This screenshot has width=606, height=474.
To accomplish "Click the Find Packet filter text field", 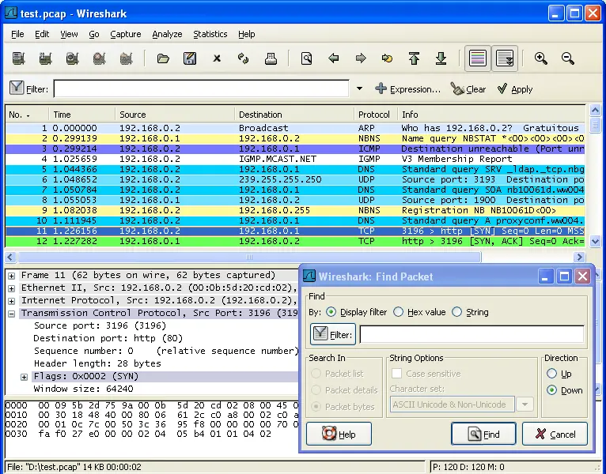I will point(472,334).
